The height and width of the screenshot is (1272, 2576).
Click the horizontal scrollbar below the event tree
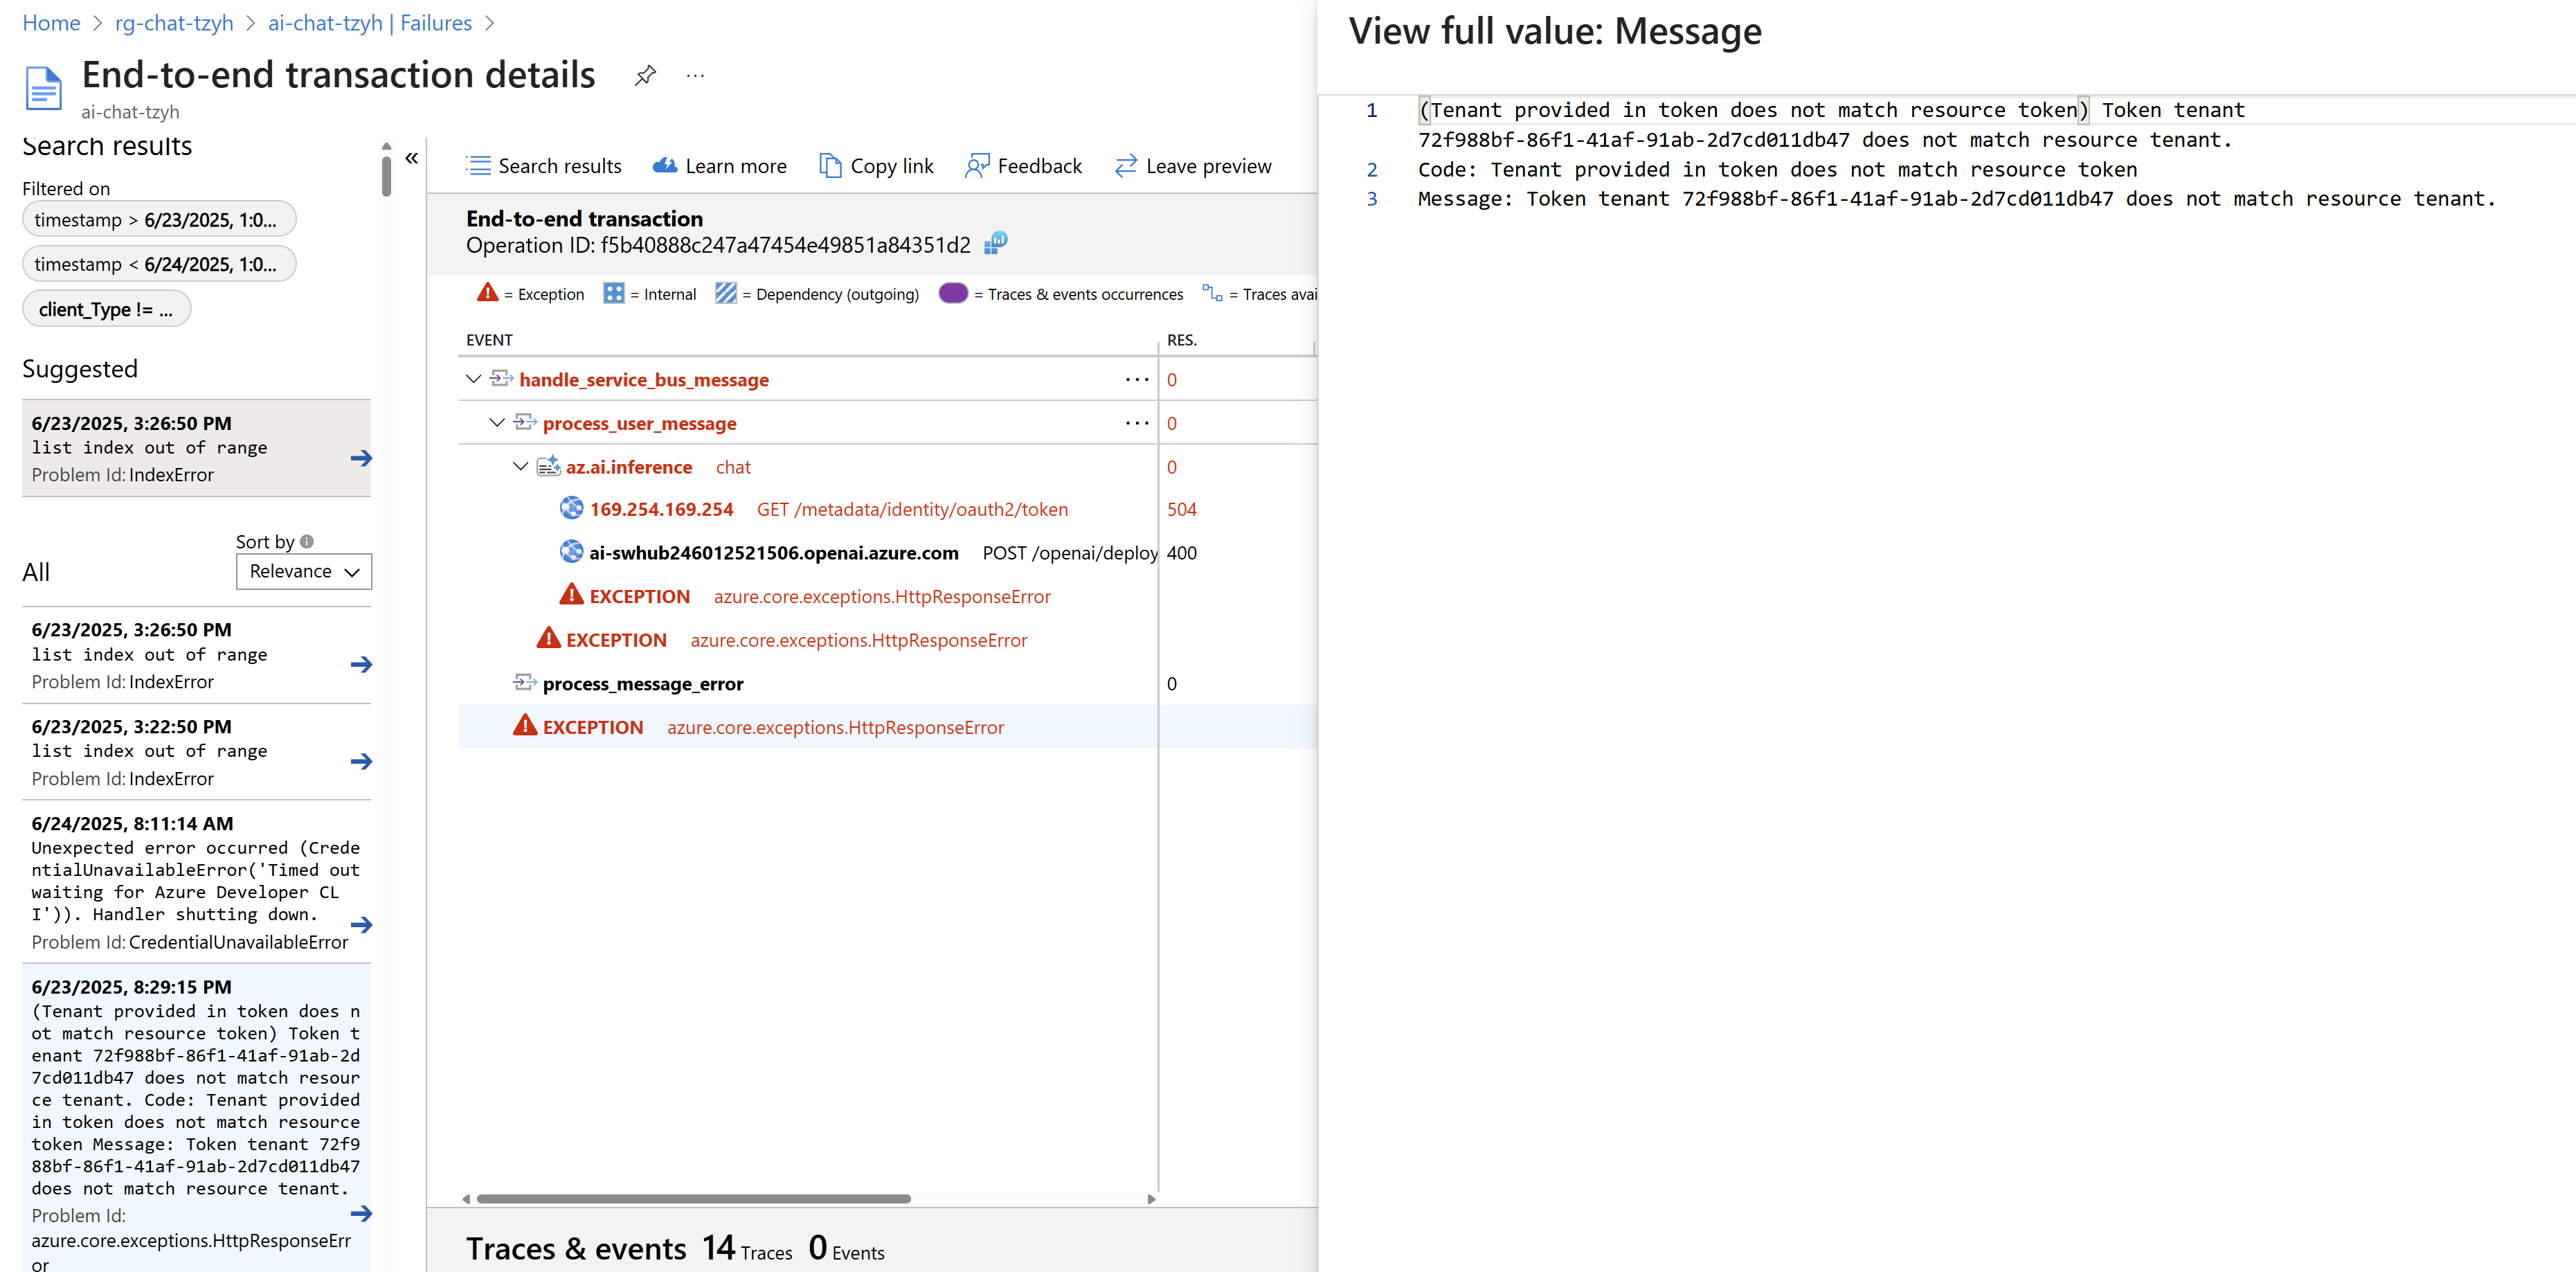click(x=693, y=1198)
